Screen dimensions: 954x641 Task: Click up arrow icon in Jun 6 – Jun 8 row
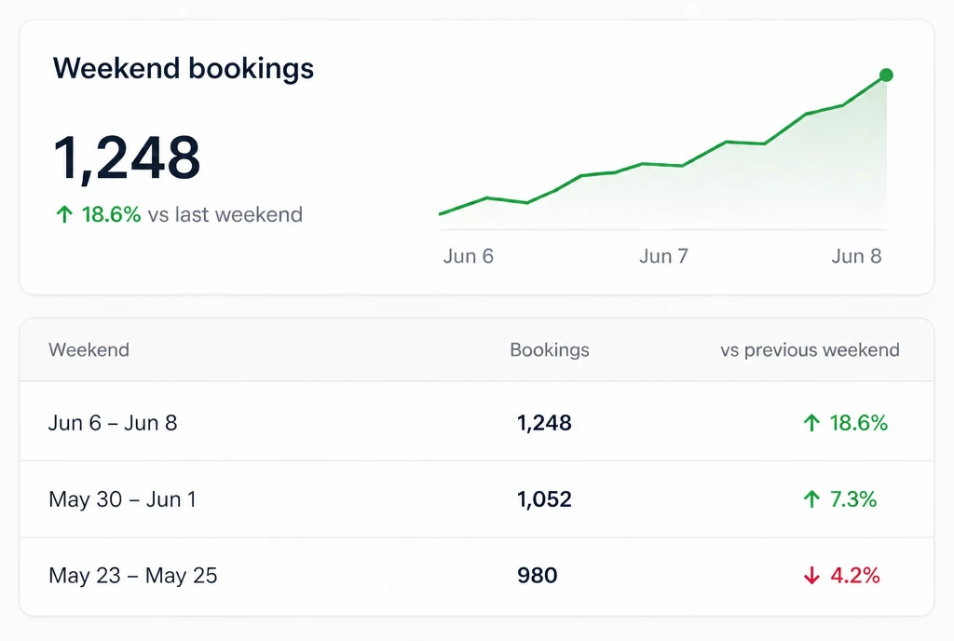click(x=811, y=423)
